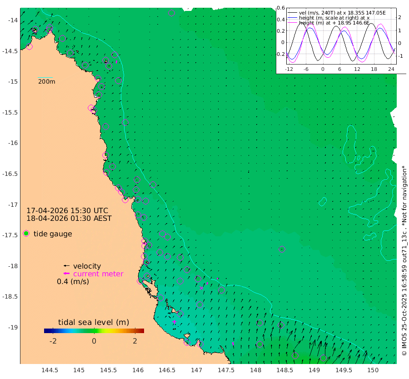Click the tide gauge legend circle marker
The width and height of the screenshot is (409, 379).
(26, 234)
